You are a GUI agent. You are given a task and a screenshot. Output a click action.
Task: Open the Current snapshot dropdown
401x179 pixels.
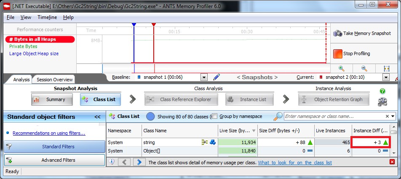click(386, 77)
